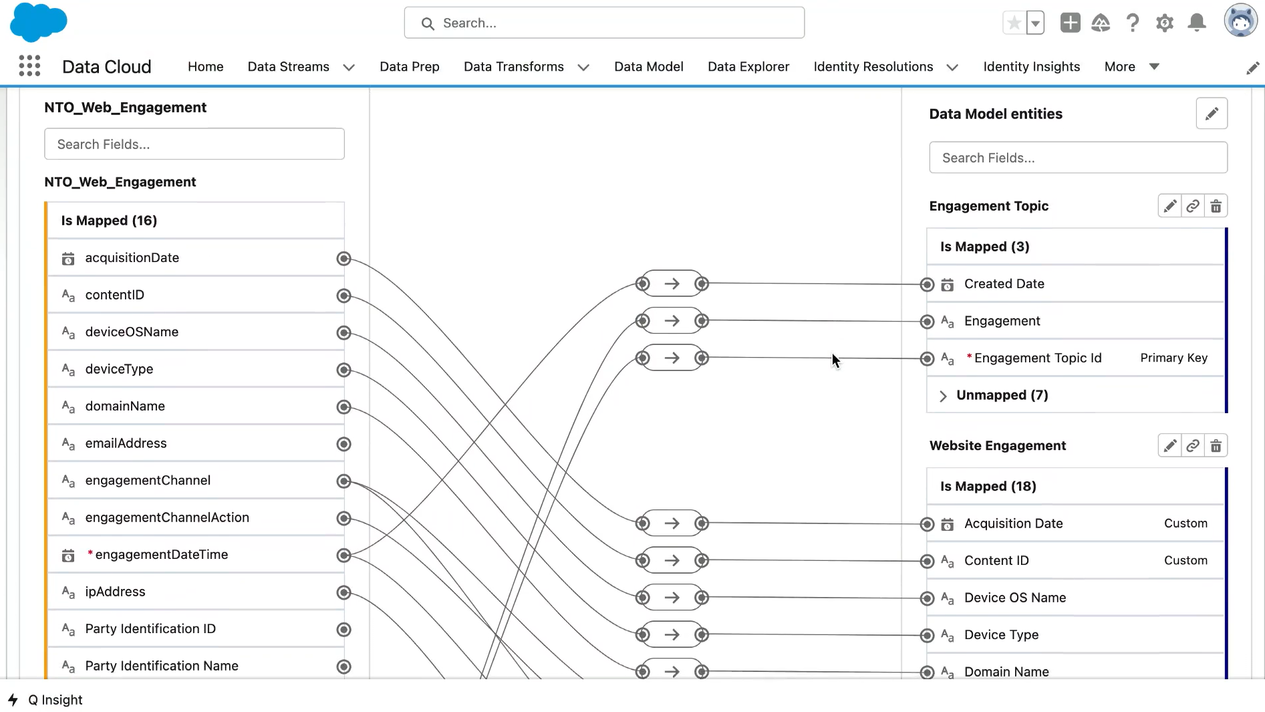This screenshot has height=712, width=1265.
Task: Focus the NTO_Web_Engagement Search Fields box
Action: (194, 144)
